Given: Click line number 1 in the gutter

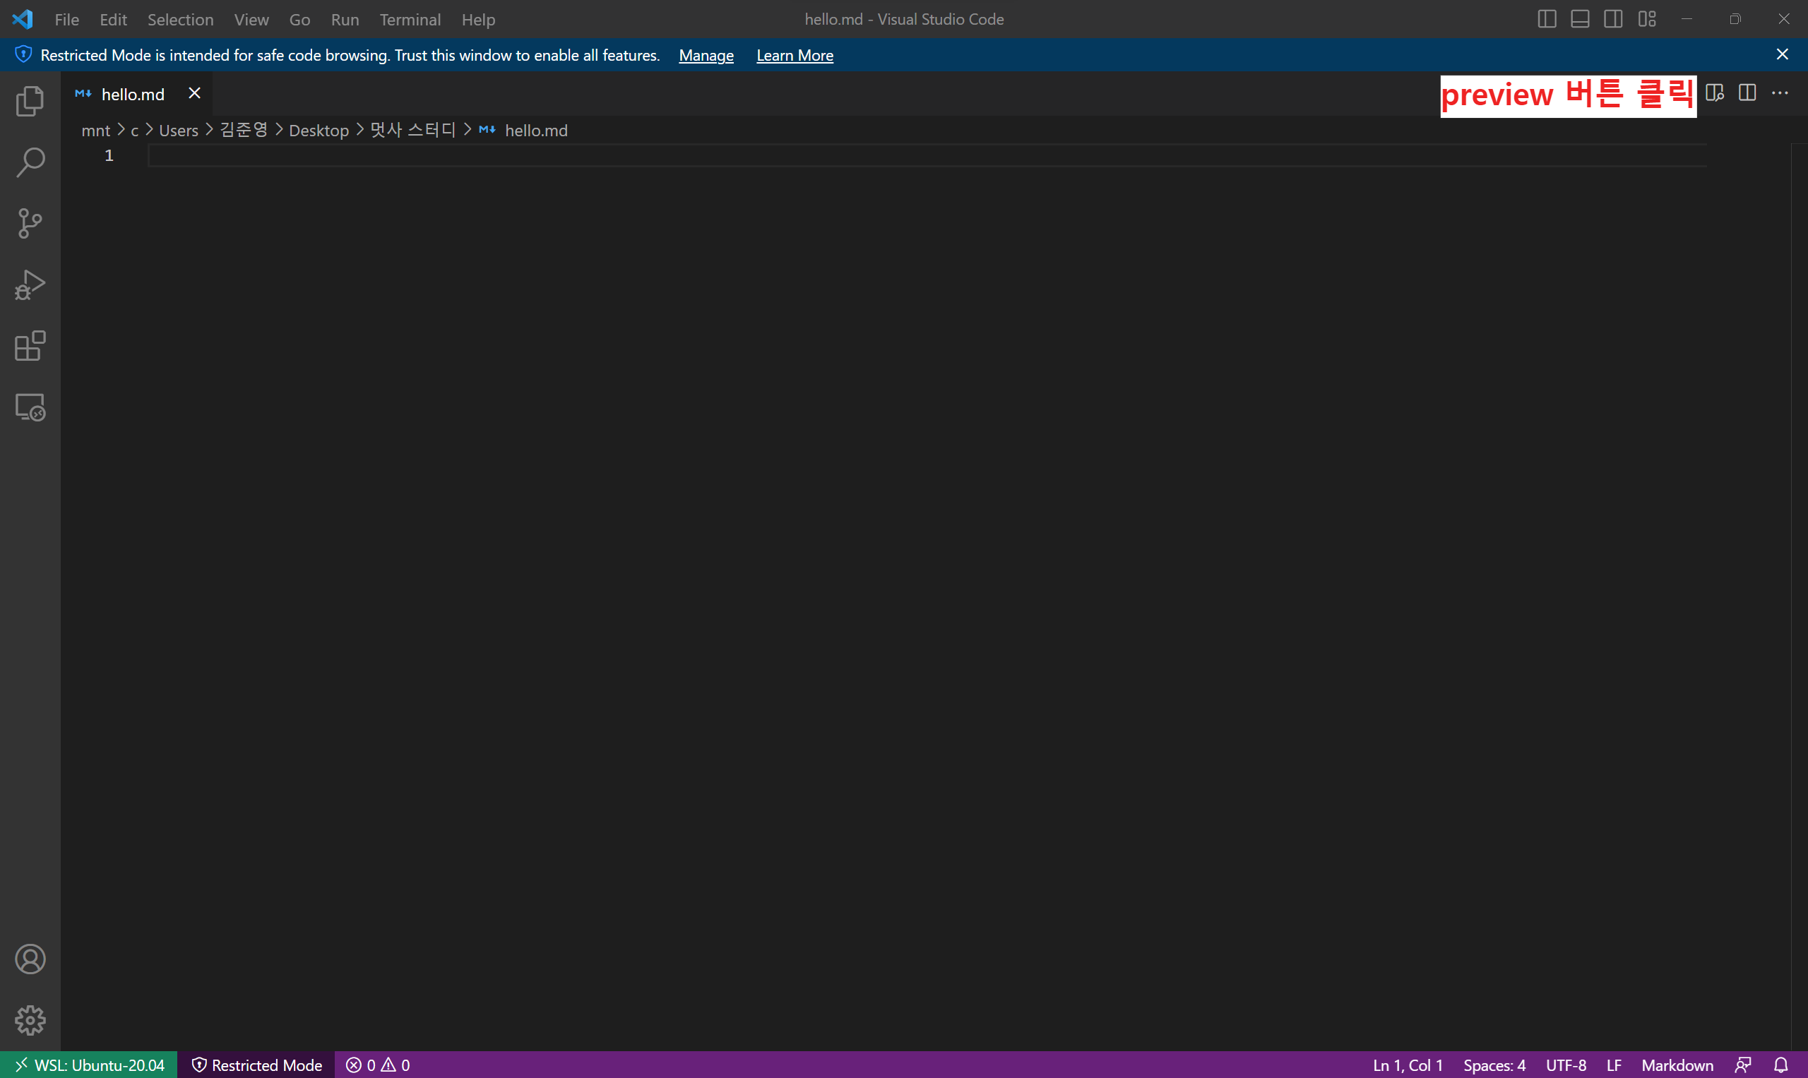Looking at the screenshot, I should [x=109, y=155].
